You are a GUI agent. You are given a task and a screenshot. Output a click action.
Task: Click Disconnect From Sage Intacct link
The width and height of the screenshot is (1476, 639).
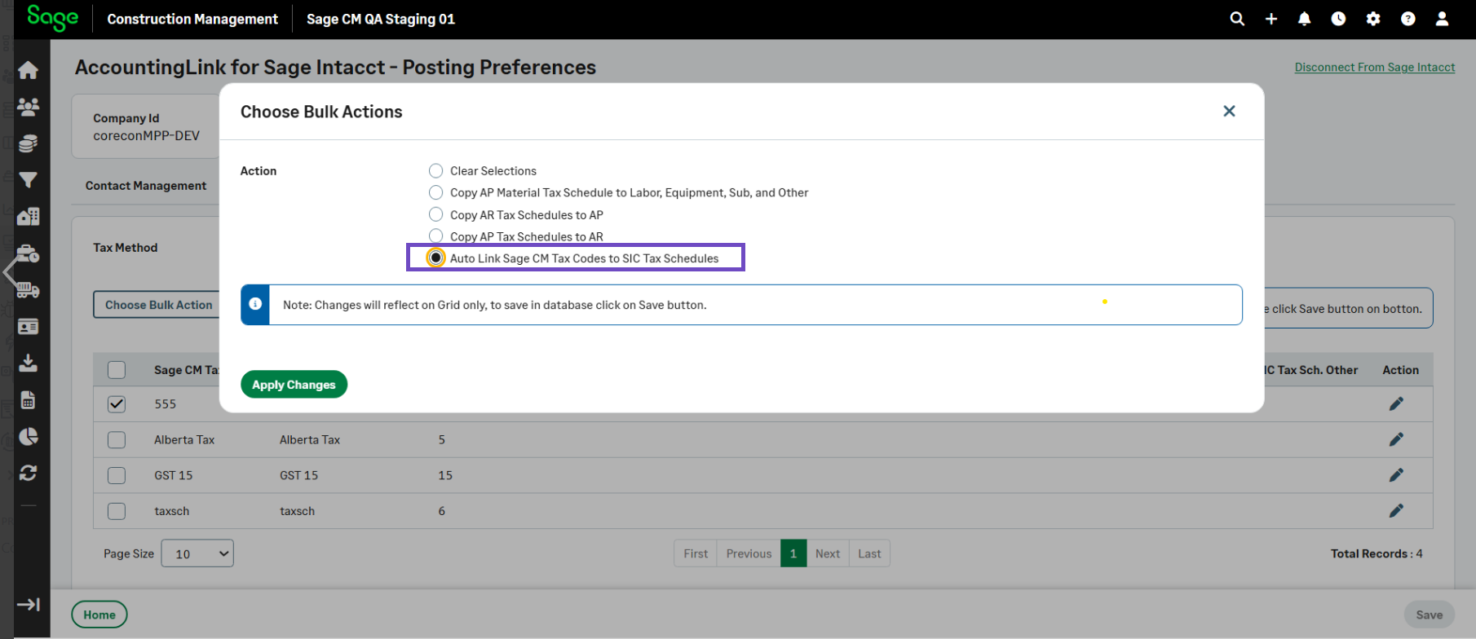click(1374, 68)
